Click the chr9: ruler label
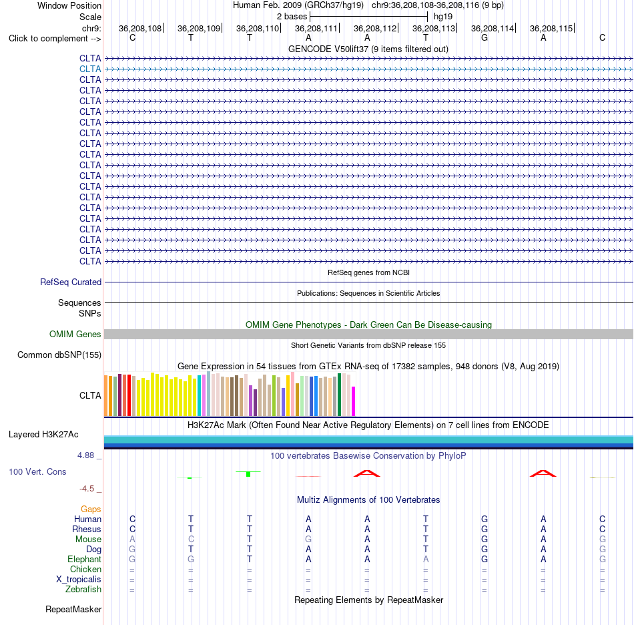The image size is (634, 625). [x=91, y=28]
